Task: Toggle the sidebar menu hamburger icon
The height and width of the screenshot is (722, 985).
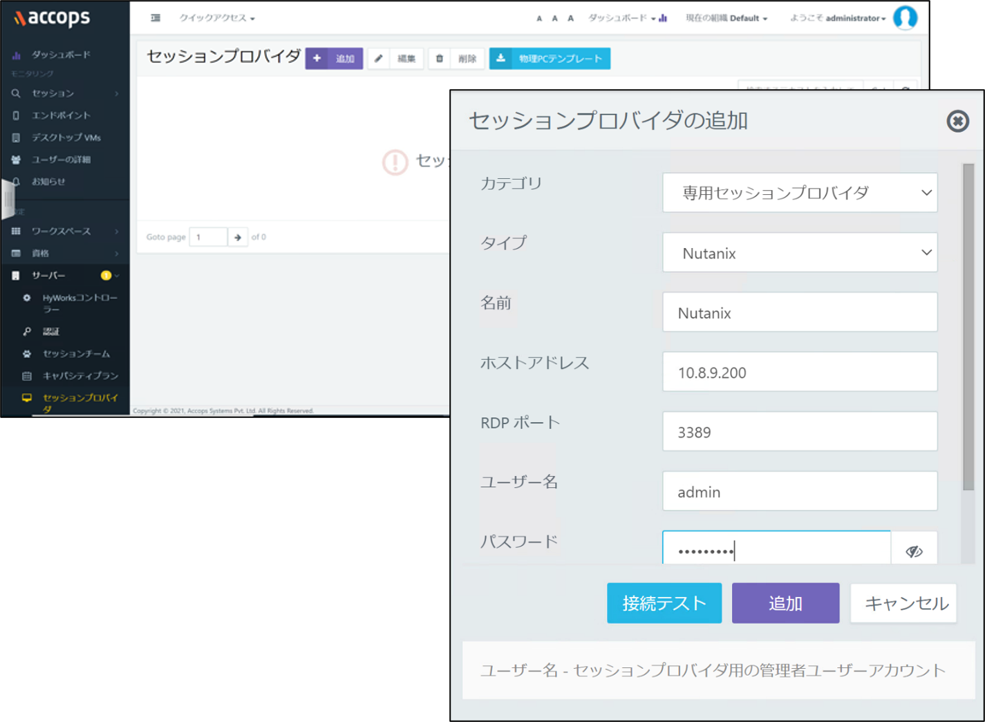Action: (156, 18)
